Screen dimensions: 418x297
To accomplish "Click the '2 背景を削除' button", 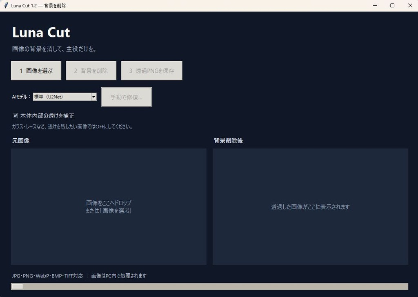I will coord(91,71).
